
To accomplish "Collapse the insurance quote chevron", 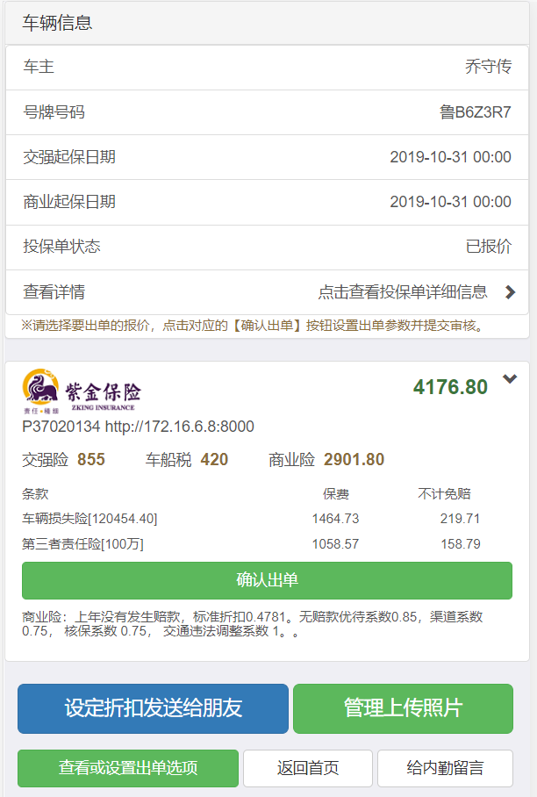I will [510, 379].
